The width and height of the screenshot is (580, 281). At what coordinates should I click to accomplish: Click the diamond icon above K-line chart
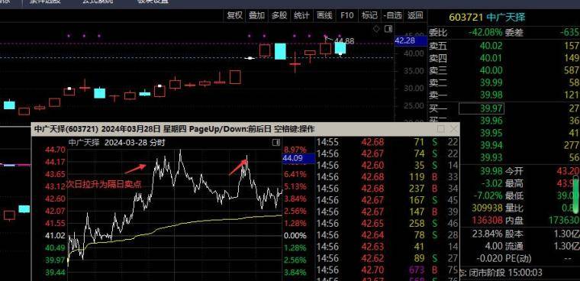376,29
